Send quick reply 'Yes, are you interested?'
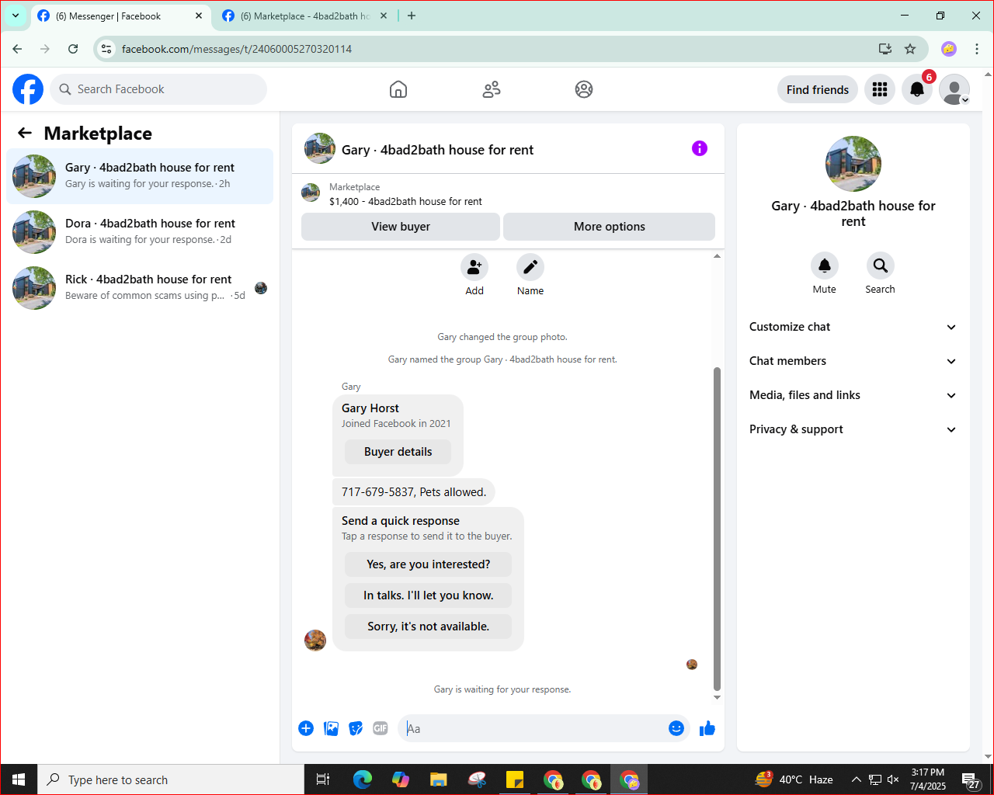 (429, 564)
